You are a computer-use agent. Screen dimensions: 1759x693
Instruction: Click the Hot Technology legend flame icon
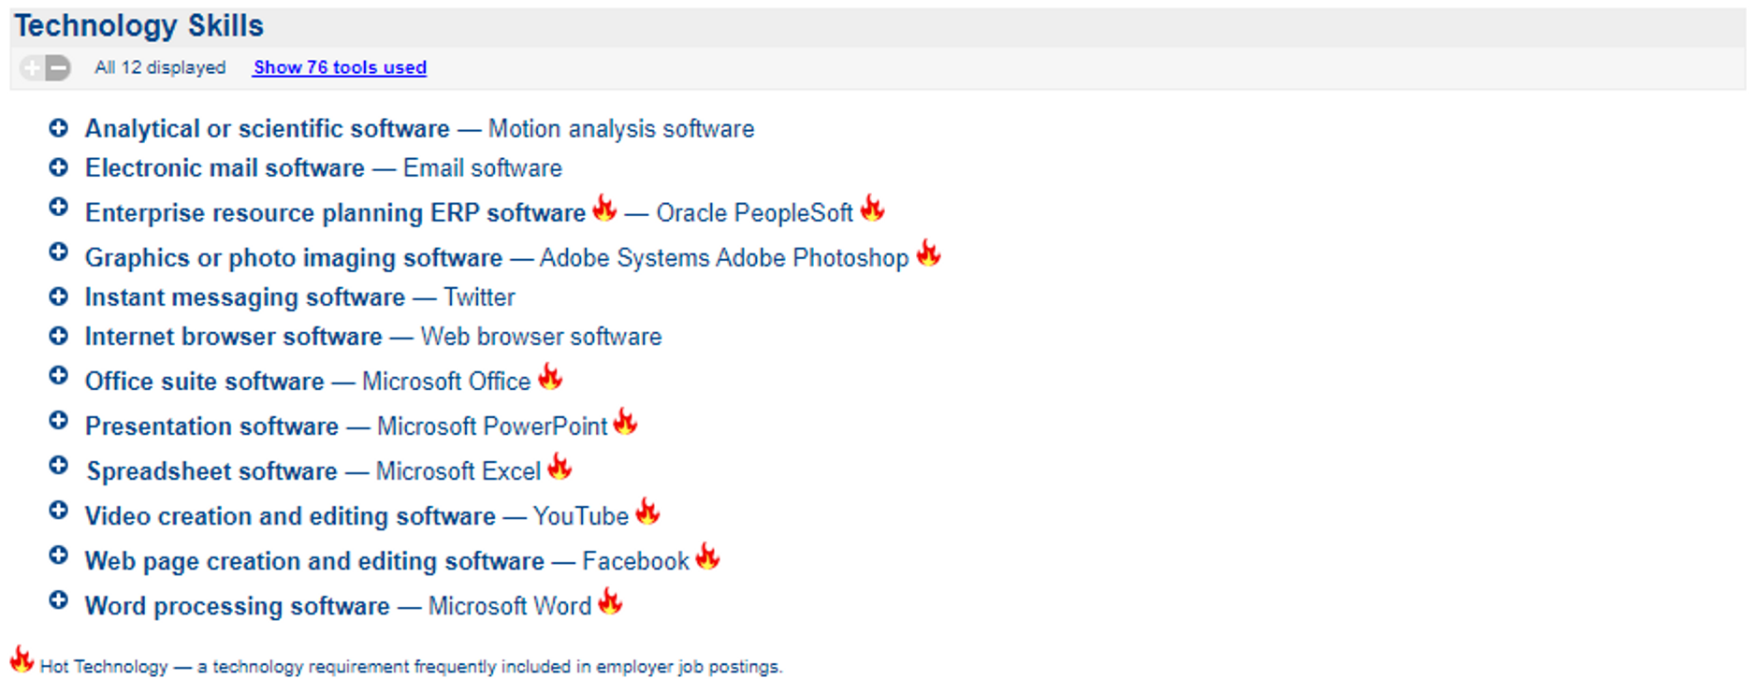(x=22, y=658)
